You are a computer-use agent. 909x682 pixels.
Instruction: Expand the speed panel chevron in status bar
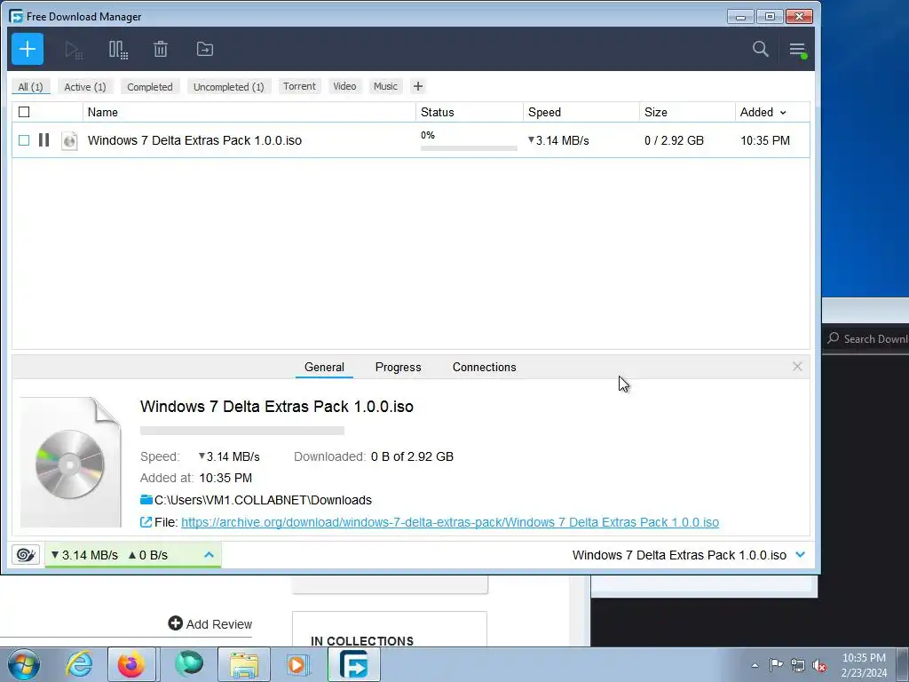209,555
